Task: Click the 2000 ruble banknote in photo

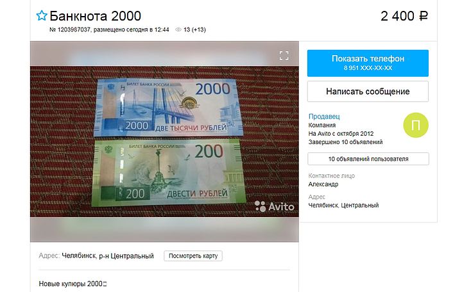Action: point(168,108)
